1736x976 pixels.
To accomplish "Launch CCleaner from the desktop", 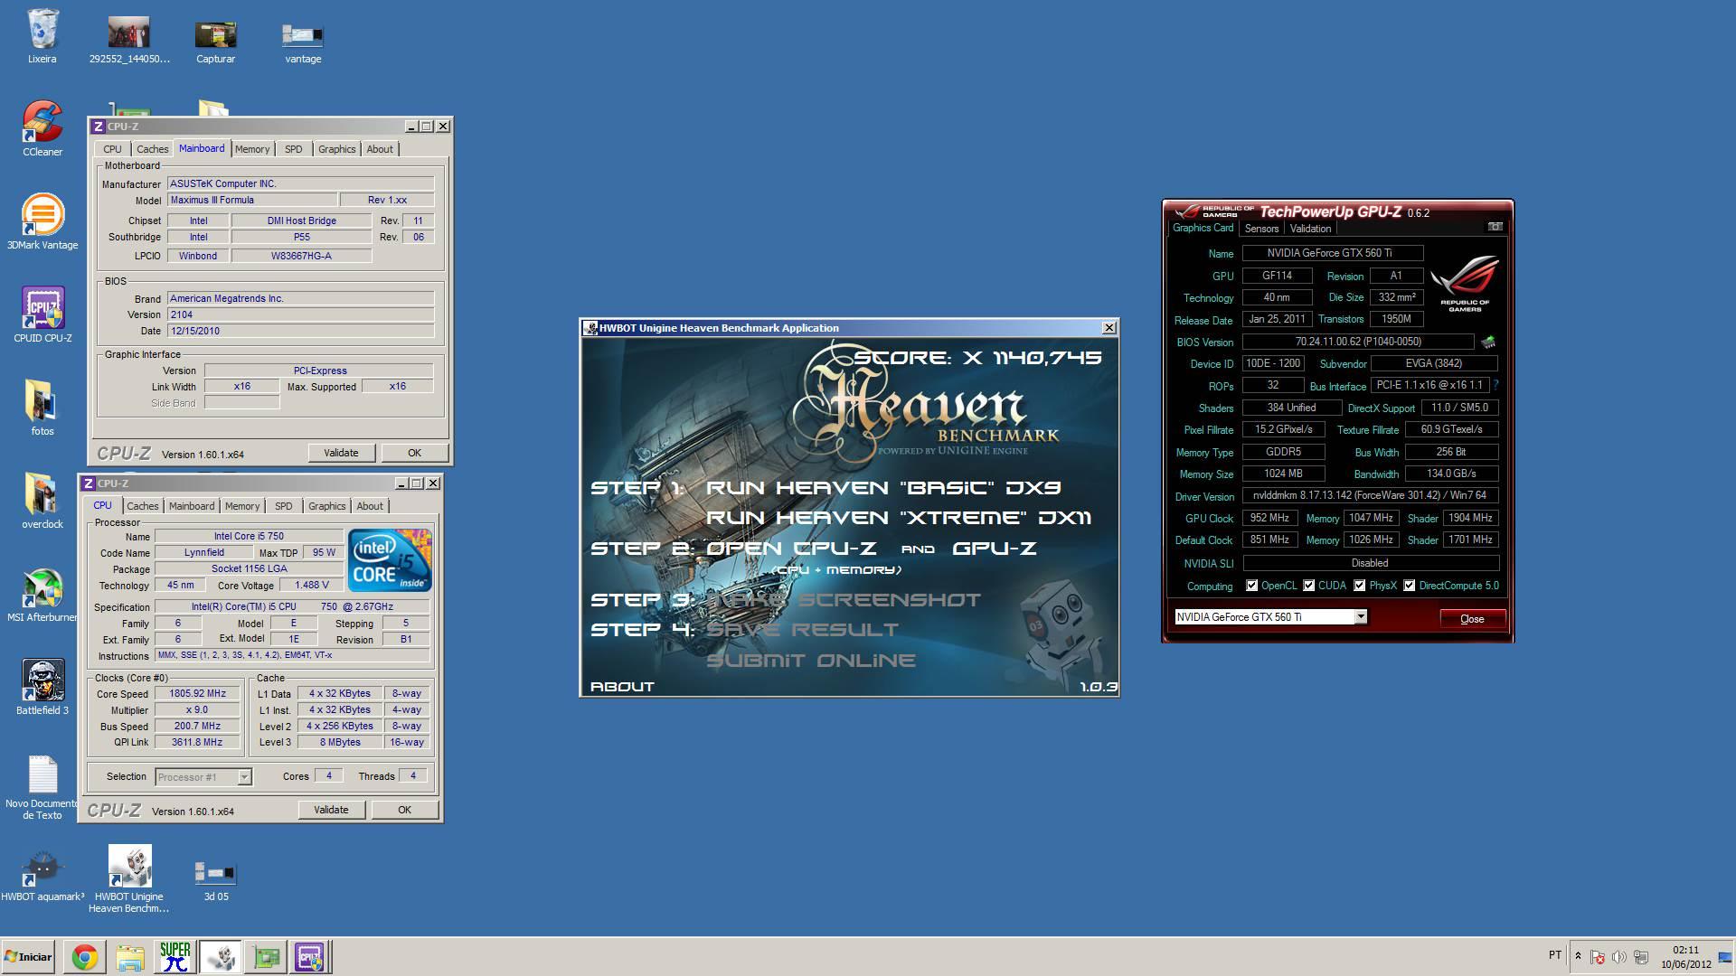I will [42, 128].
